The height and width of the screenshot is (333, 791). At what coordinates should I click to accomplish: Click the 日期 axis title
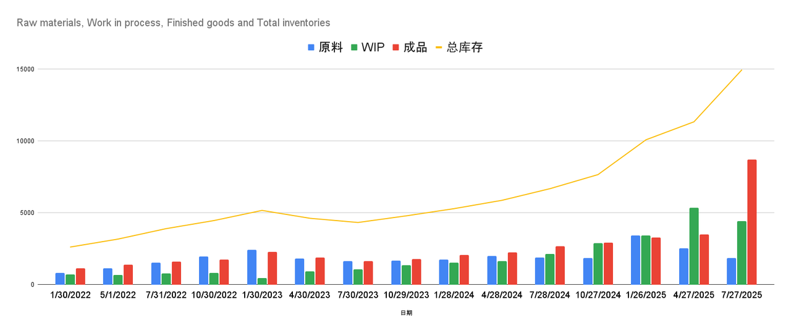coord(406,313)
